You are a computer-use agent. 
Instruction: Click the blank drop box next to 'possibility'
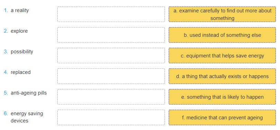pos(111,56)
